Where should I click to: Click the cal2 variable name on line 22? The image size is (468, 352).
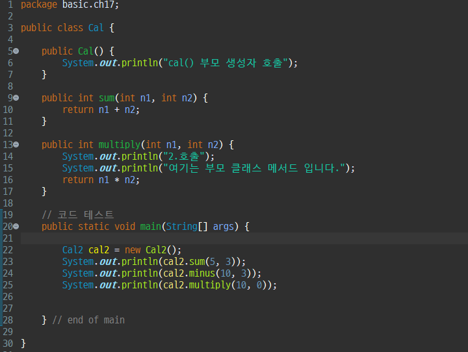(99, 249)
